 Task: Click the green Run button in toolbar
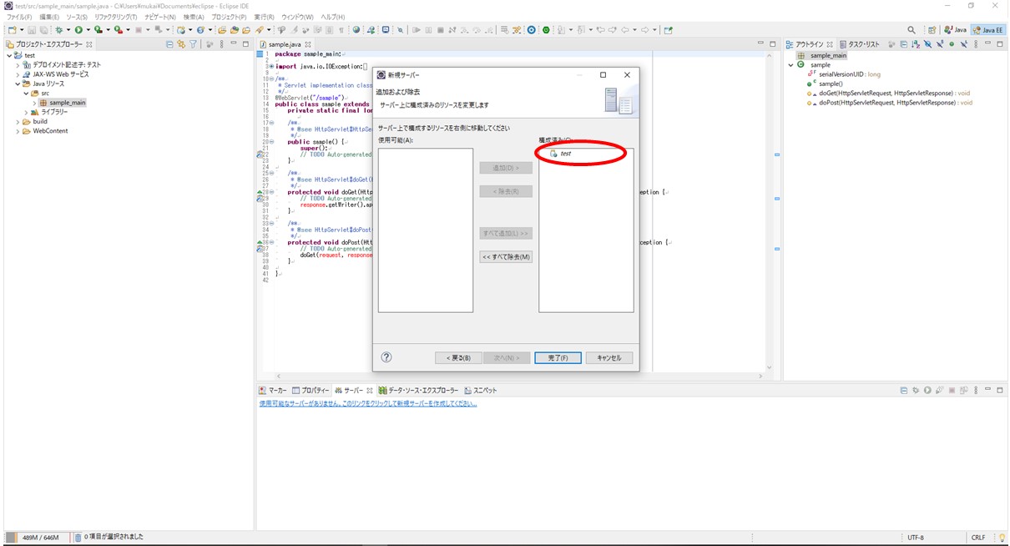point(78,30)
